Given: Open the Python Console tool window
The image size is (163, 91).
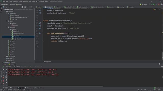Looking at the screenshot, I should click(38, 88).
